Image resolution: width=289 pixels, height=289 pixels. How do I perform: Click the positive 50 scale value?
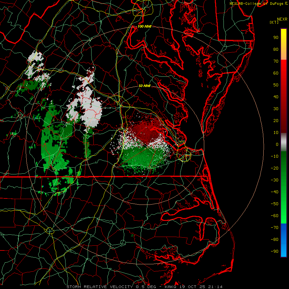tap(276, 85)
